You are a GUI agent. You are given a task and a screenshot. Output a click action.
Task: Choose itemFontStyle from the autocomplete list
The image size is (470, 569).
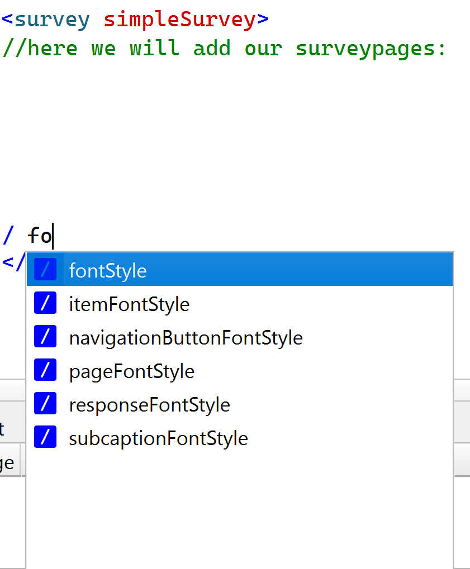[129, 304]
